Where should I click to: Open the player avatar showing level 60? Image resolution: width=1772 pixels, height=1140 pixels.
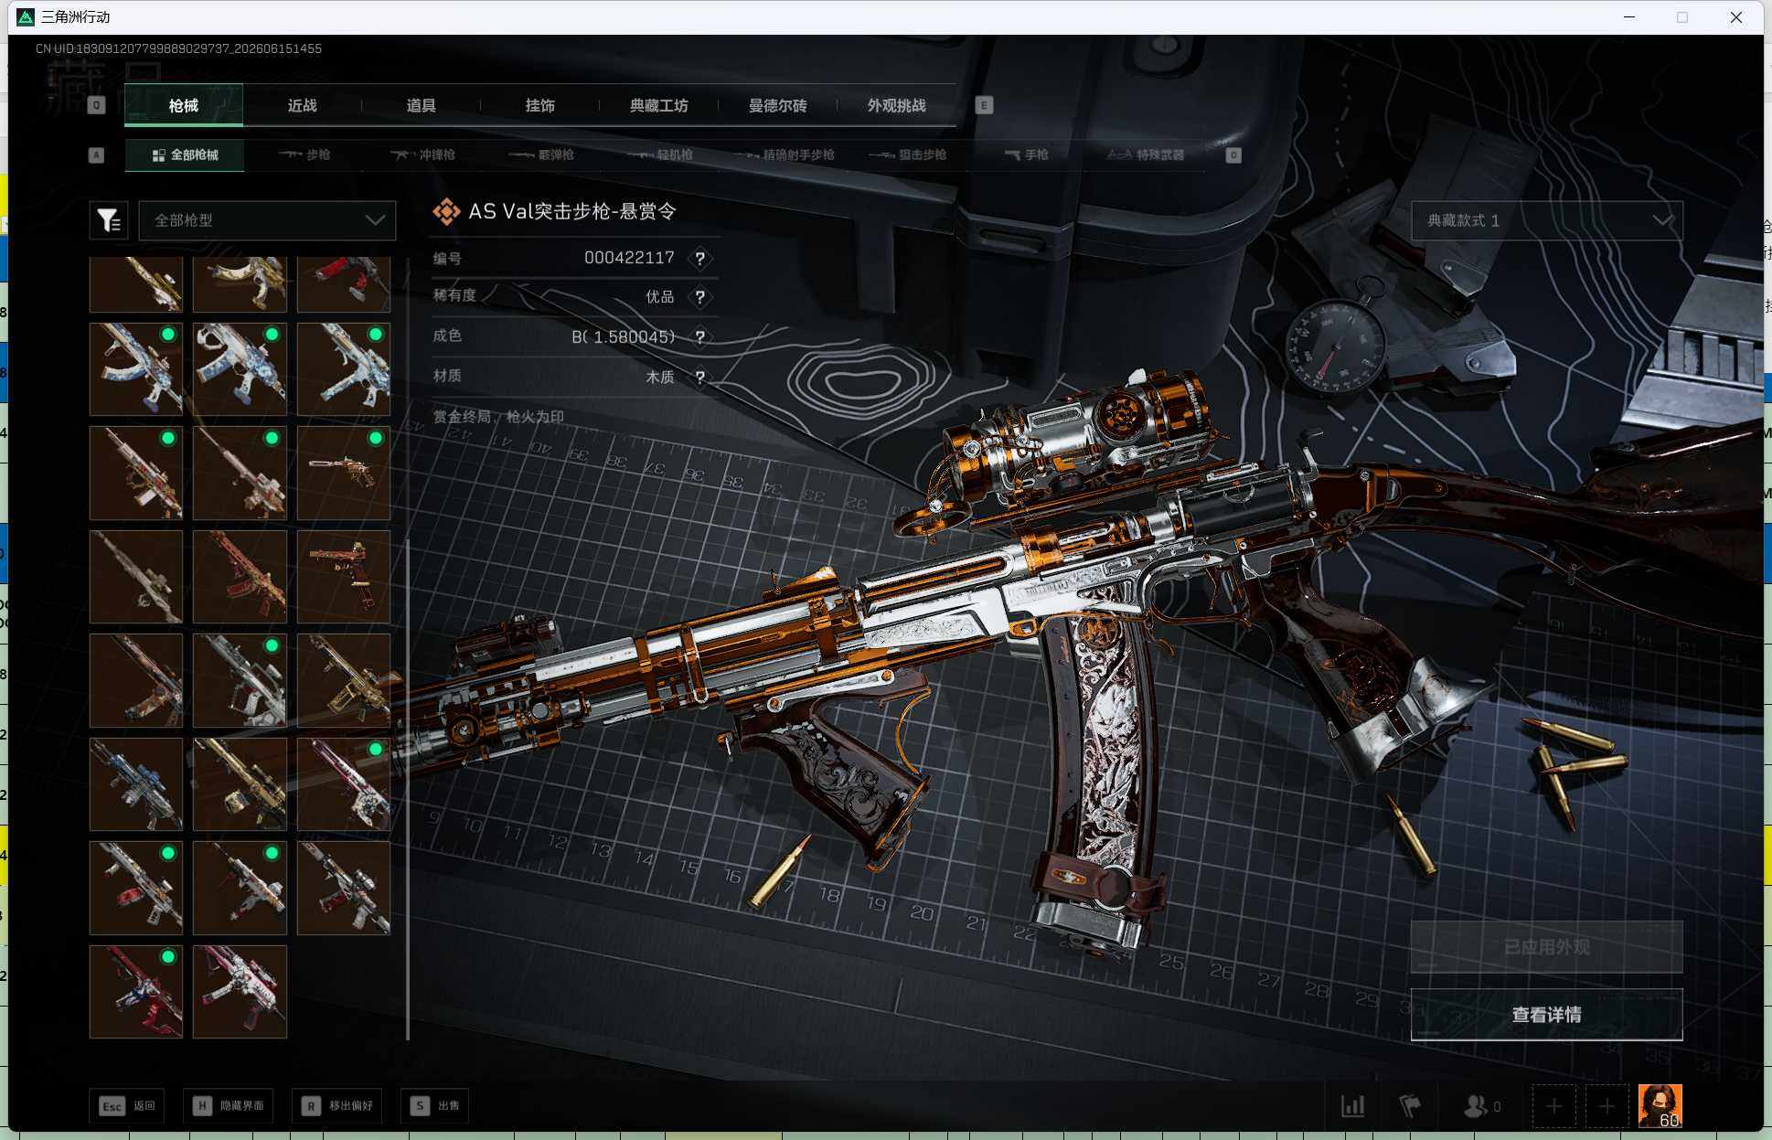click(1660, 1106)
